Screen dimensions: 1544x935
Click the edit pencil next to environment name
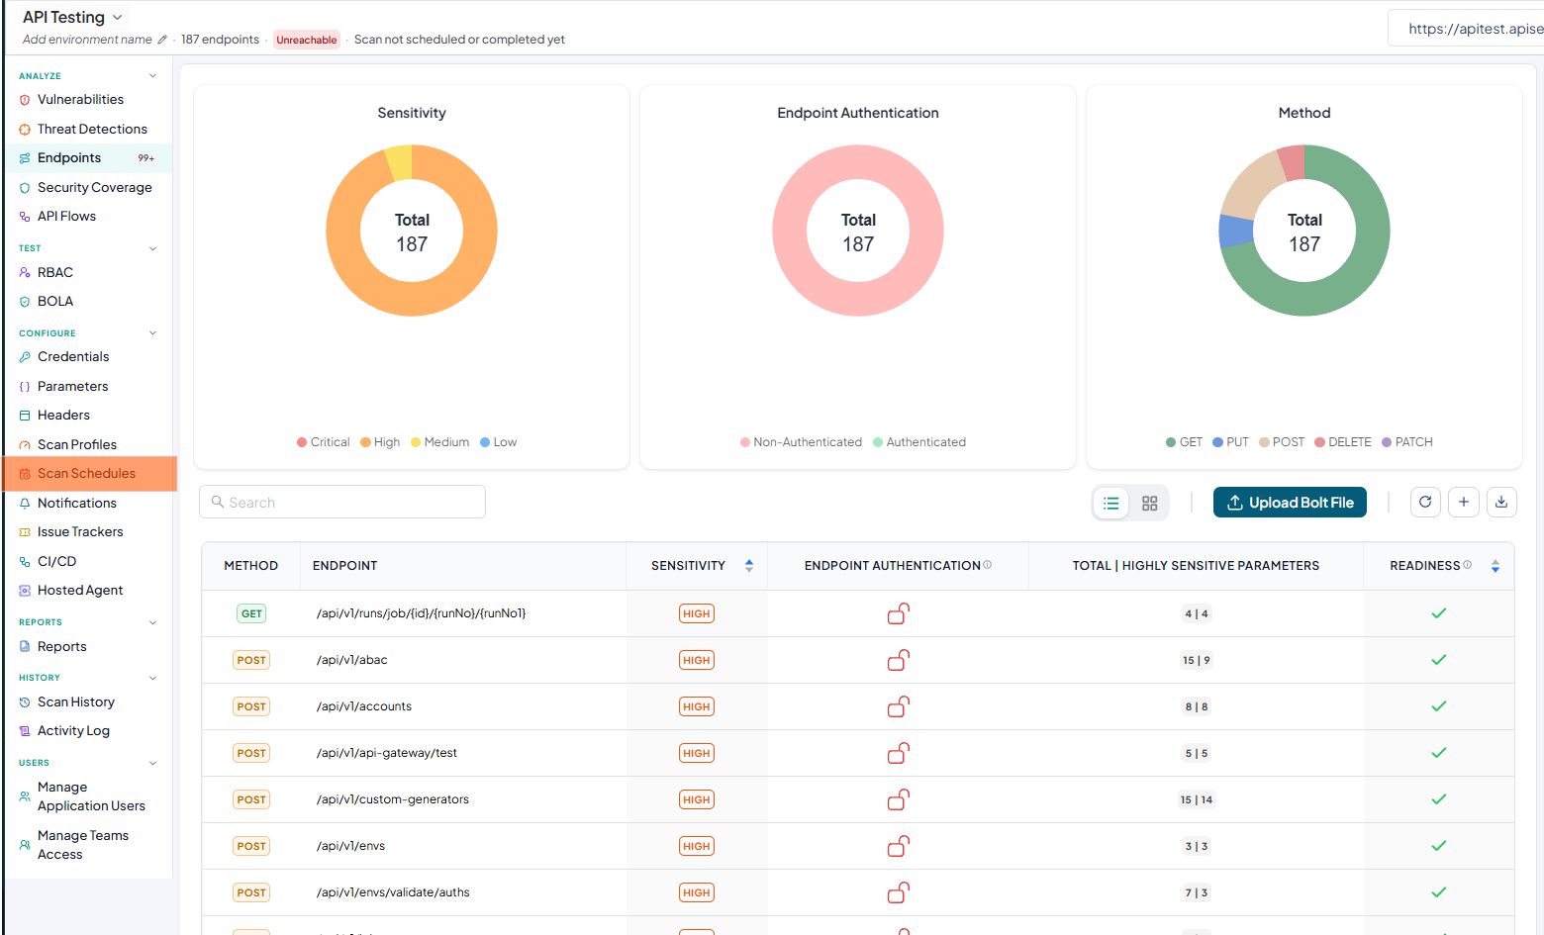coord(162,40)
